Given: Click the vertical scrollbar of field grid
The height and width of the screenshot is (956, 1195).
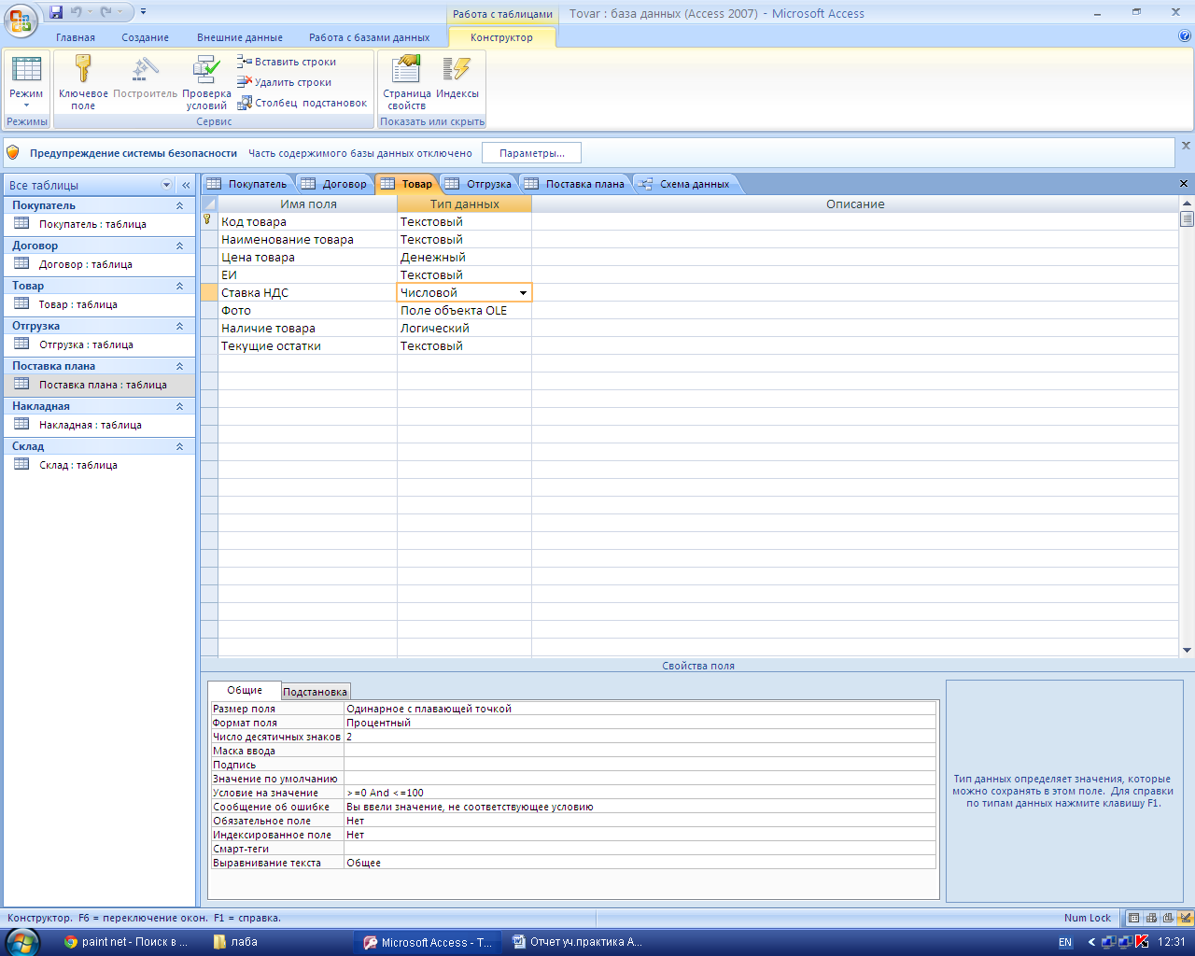Looking at the screenshot, I should click(x=1187, y=427).
